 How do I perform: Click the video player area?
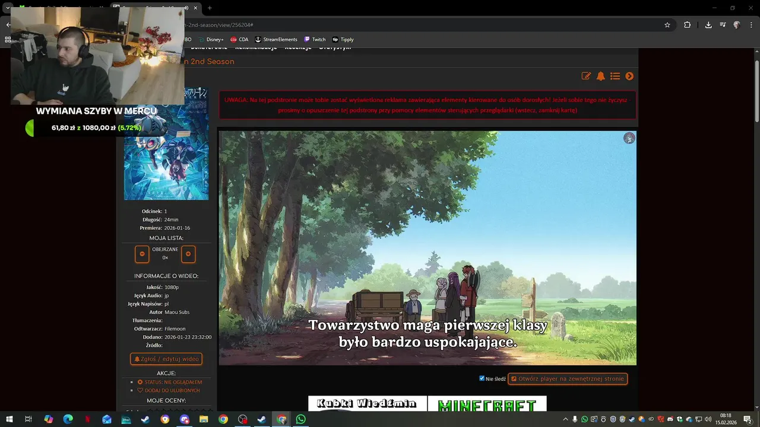[427, 248]
